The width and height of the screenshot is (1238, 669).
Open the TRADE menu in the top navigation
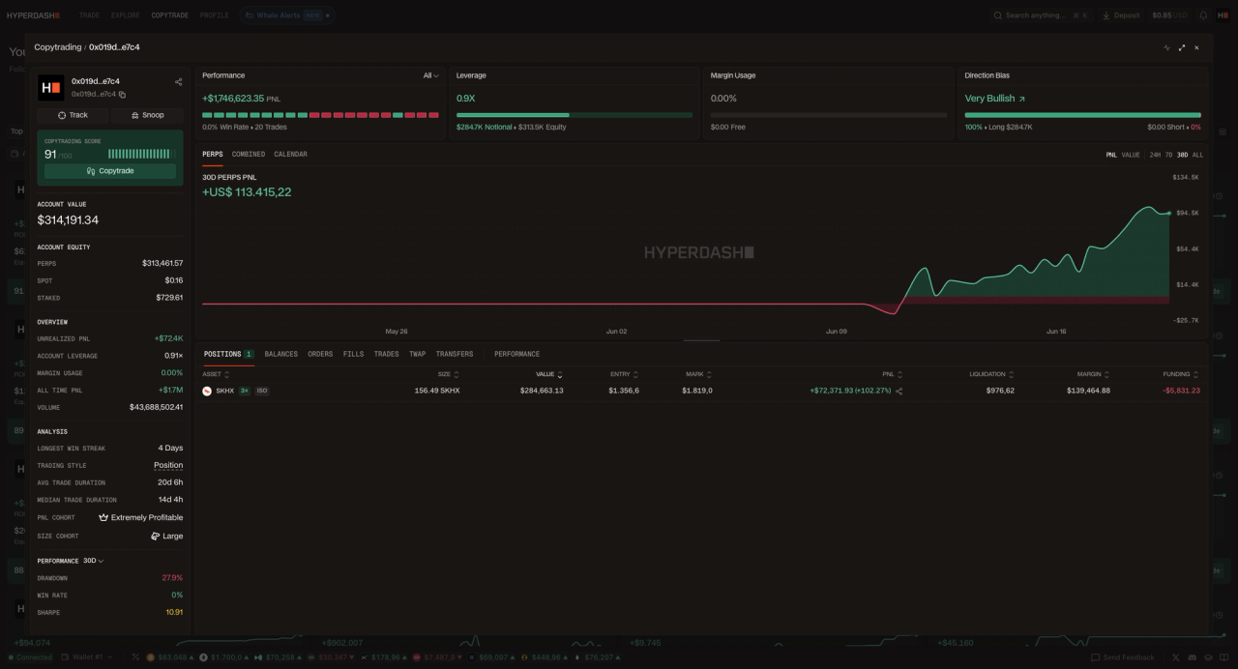89,15
